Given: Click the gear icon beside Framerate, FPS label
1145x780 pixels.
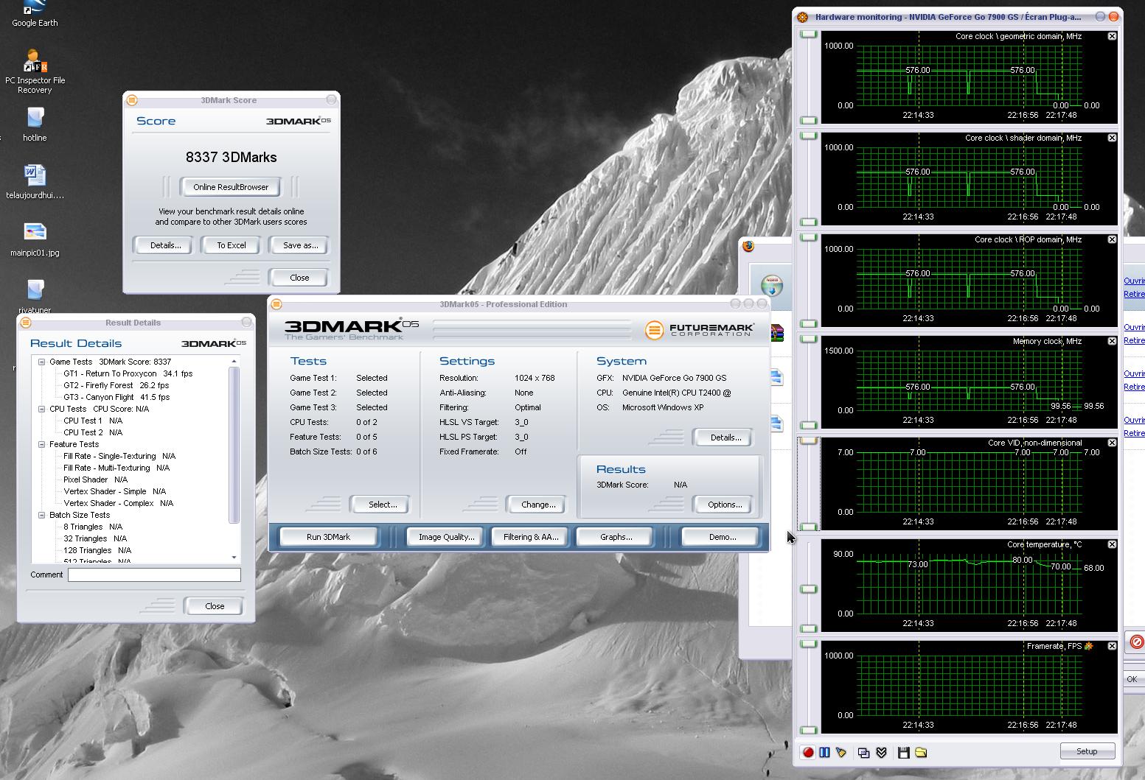Looking at the screenshot, I should (x=1089, y=646).
